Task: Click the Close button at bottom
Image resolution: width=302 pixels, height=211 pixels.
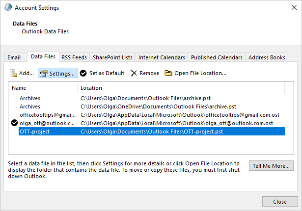Action: pyautogui.click(x=280, y=202)
